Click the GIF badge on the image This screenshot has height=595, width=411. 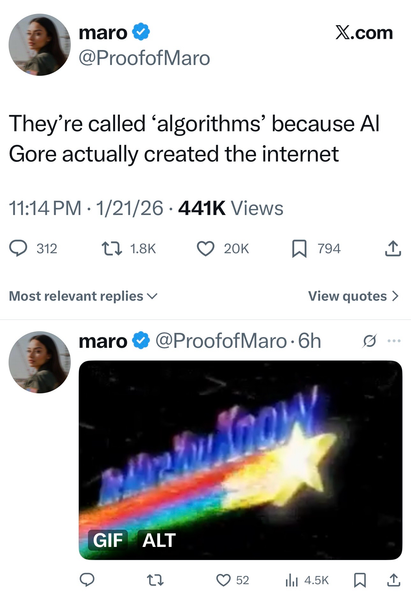[x=108, y=540]
